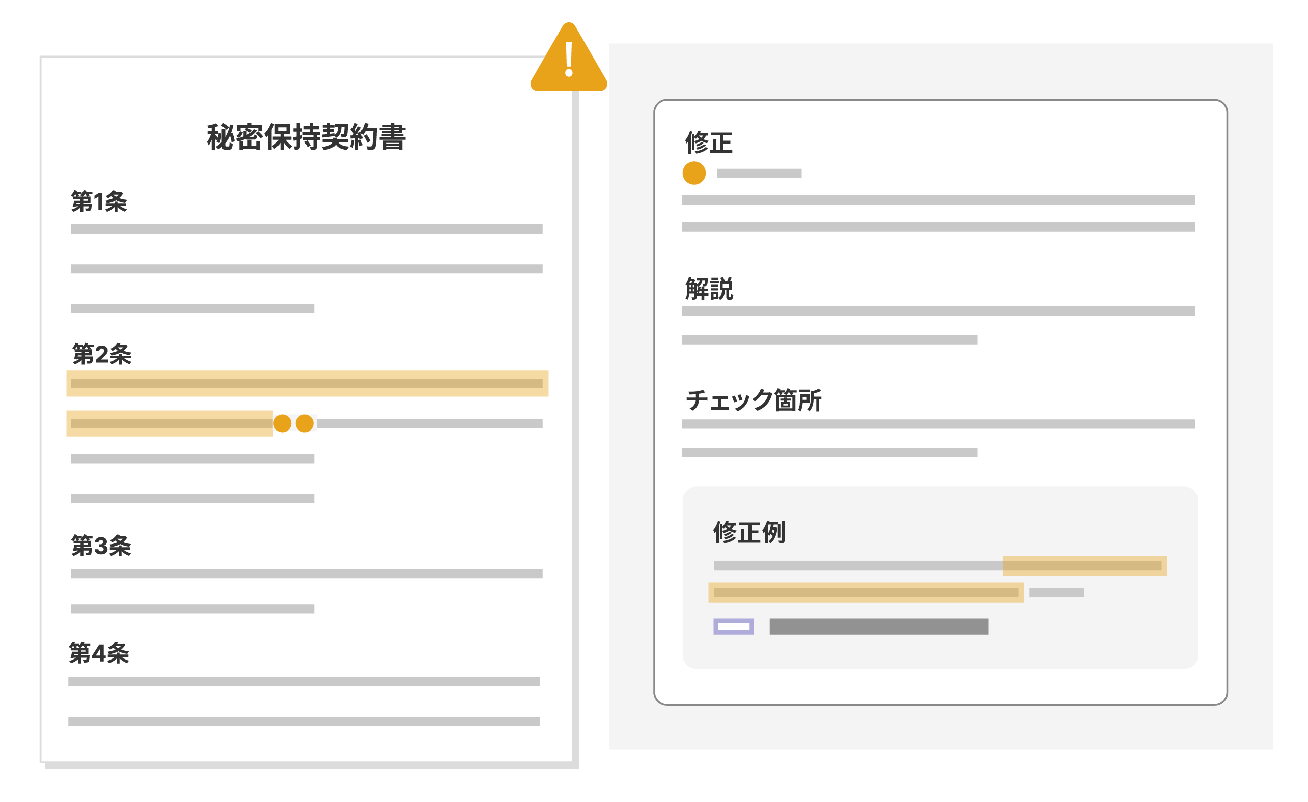Viewport: 1308px width, 802px height.
Task: Click the second orange dot on 第2条 highlight
Action: (303, 423)
